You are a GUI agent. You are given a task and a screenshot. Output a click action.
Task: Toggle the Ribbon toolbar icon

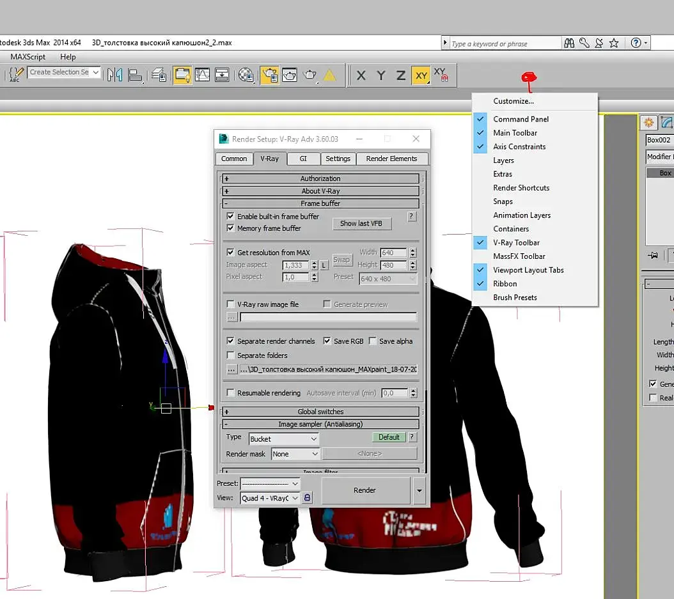(x=182, y=75)
